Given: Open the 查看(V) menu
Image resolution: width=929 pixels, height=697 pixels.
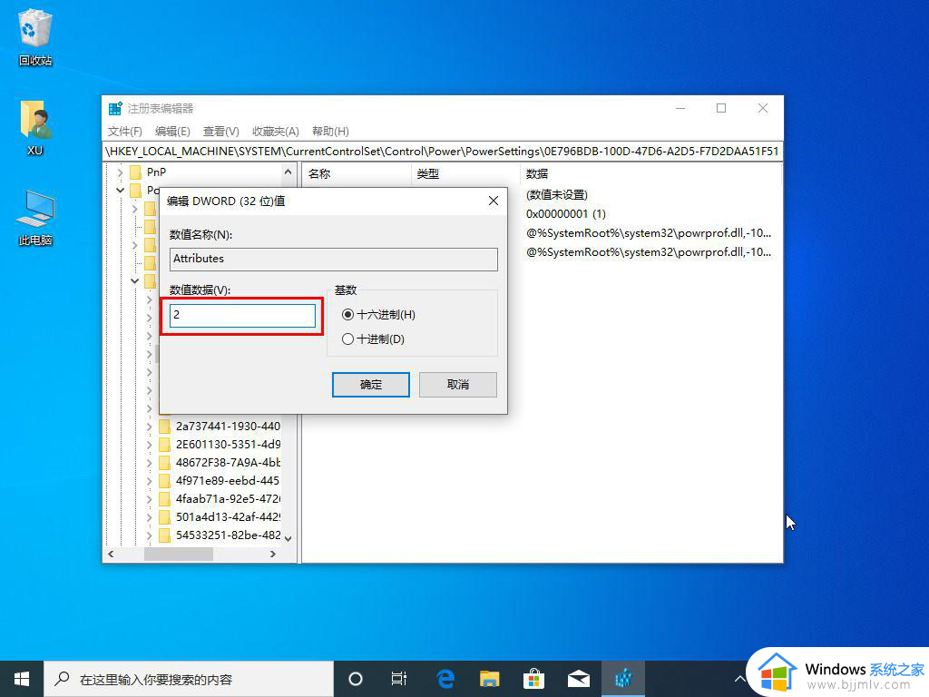Looking at the screenshot, I should (221, 131).
